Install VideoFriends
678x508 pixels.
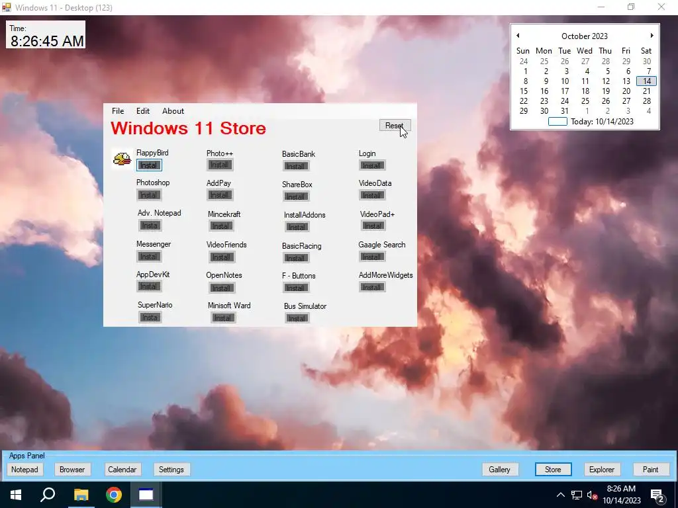(x=221, y=257)
